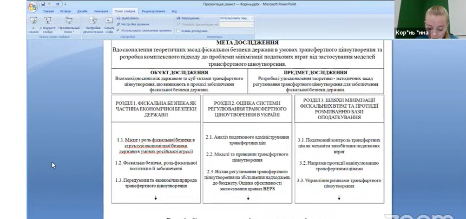Toggle Режим докладчика presenter view checkbox
466x219 pixels.
tap(178, 31)
